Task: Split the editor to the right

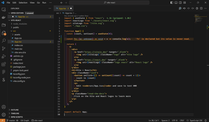Action: (201, 8)
